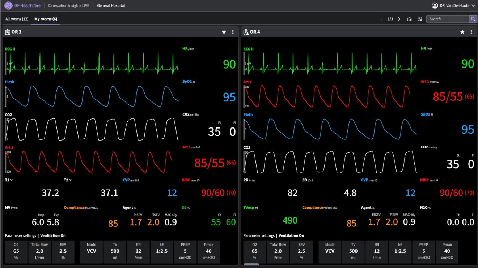
Task: Click the OR 4 clipboard icon
Action: pos(246,32)
